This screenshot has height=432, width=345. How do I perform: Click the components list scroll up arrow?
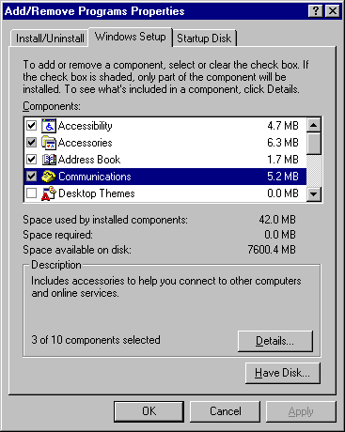coord(314,125)
